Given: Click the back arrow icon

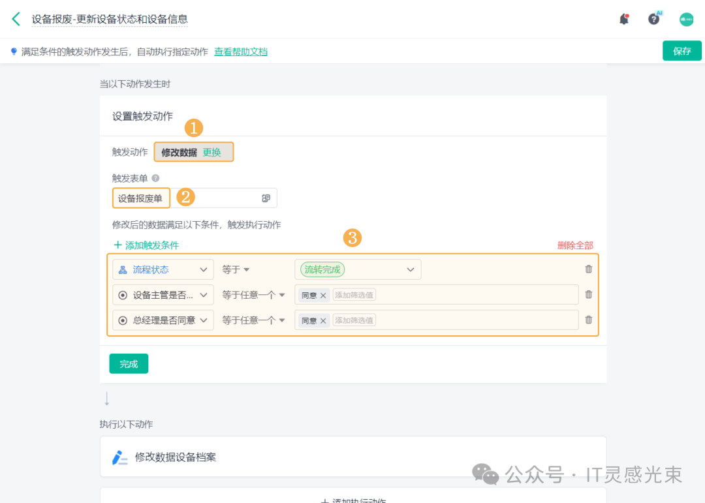Looking at the screenshot, I should [x=16, y=19].
